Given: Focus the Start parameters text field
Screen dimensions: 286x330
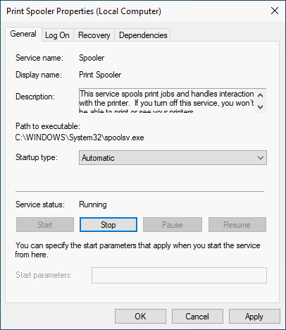Looking at the screenshot, I should tap(179, 275).
